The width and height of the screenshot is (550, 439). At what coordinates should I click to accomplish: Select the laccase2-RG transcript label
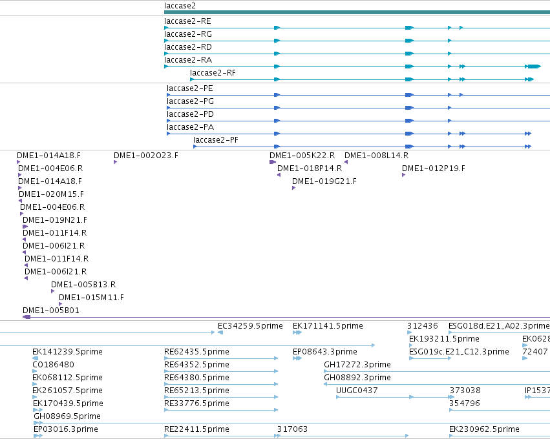(187, 34)
